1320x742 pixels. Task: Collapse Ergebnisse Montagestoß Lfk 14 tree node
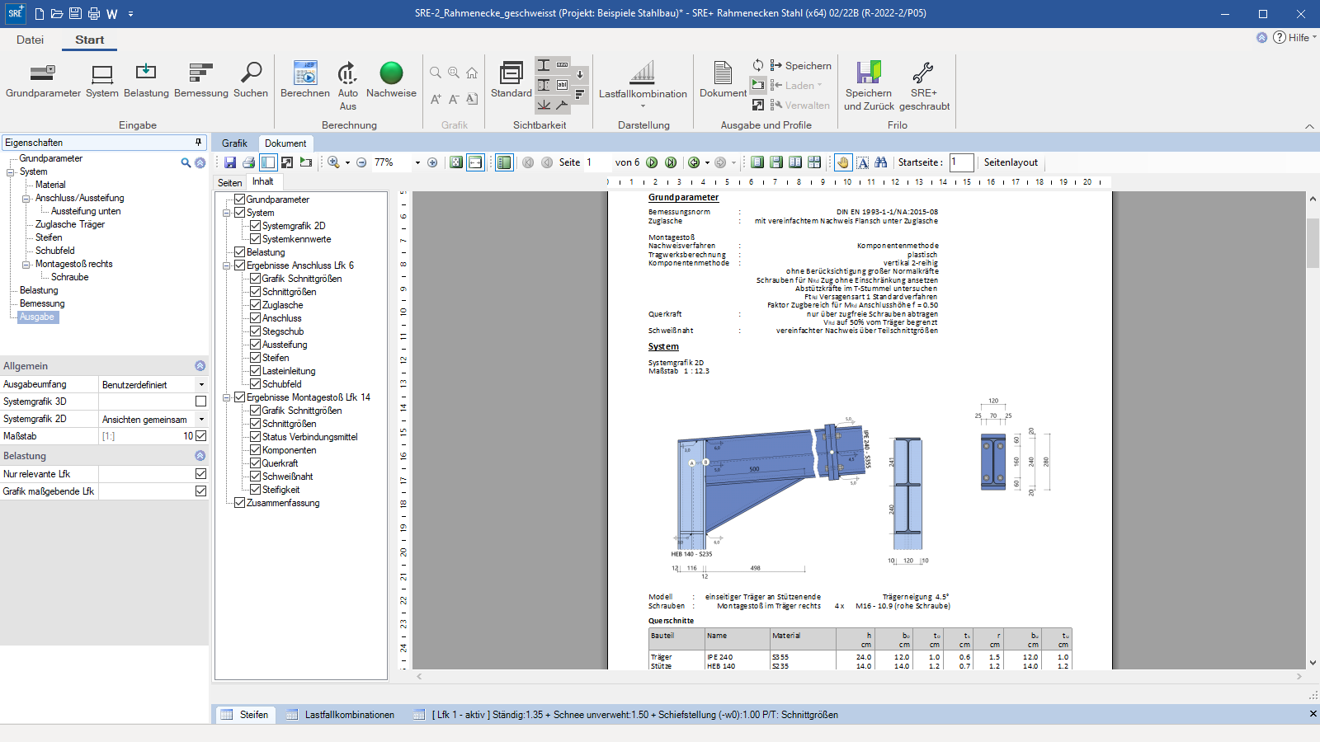coord(226,397)
